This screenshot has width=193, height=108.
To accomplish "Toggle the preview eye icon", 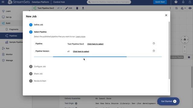I will coord(190,8).
